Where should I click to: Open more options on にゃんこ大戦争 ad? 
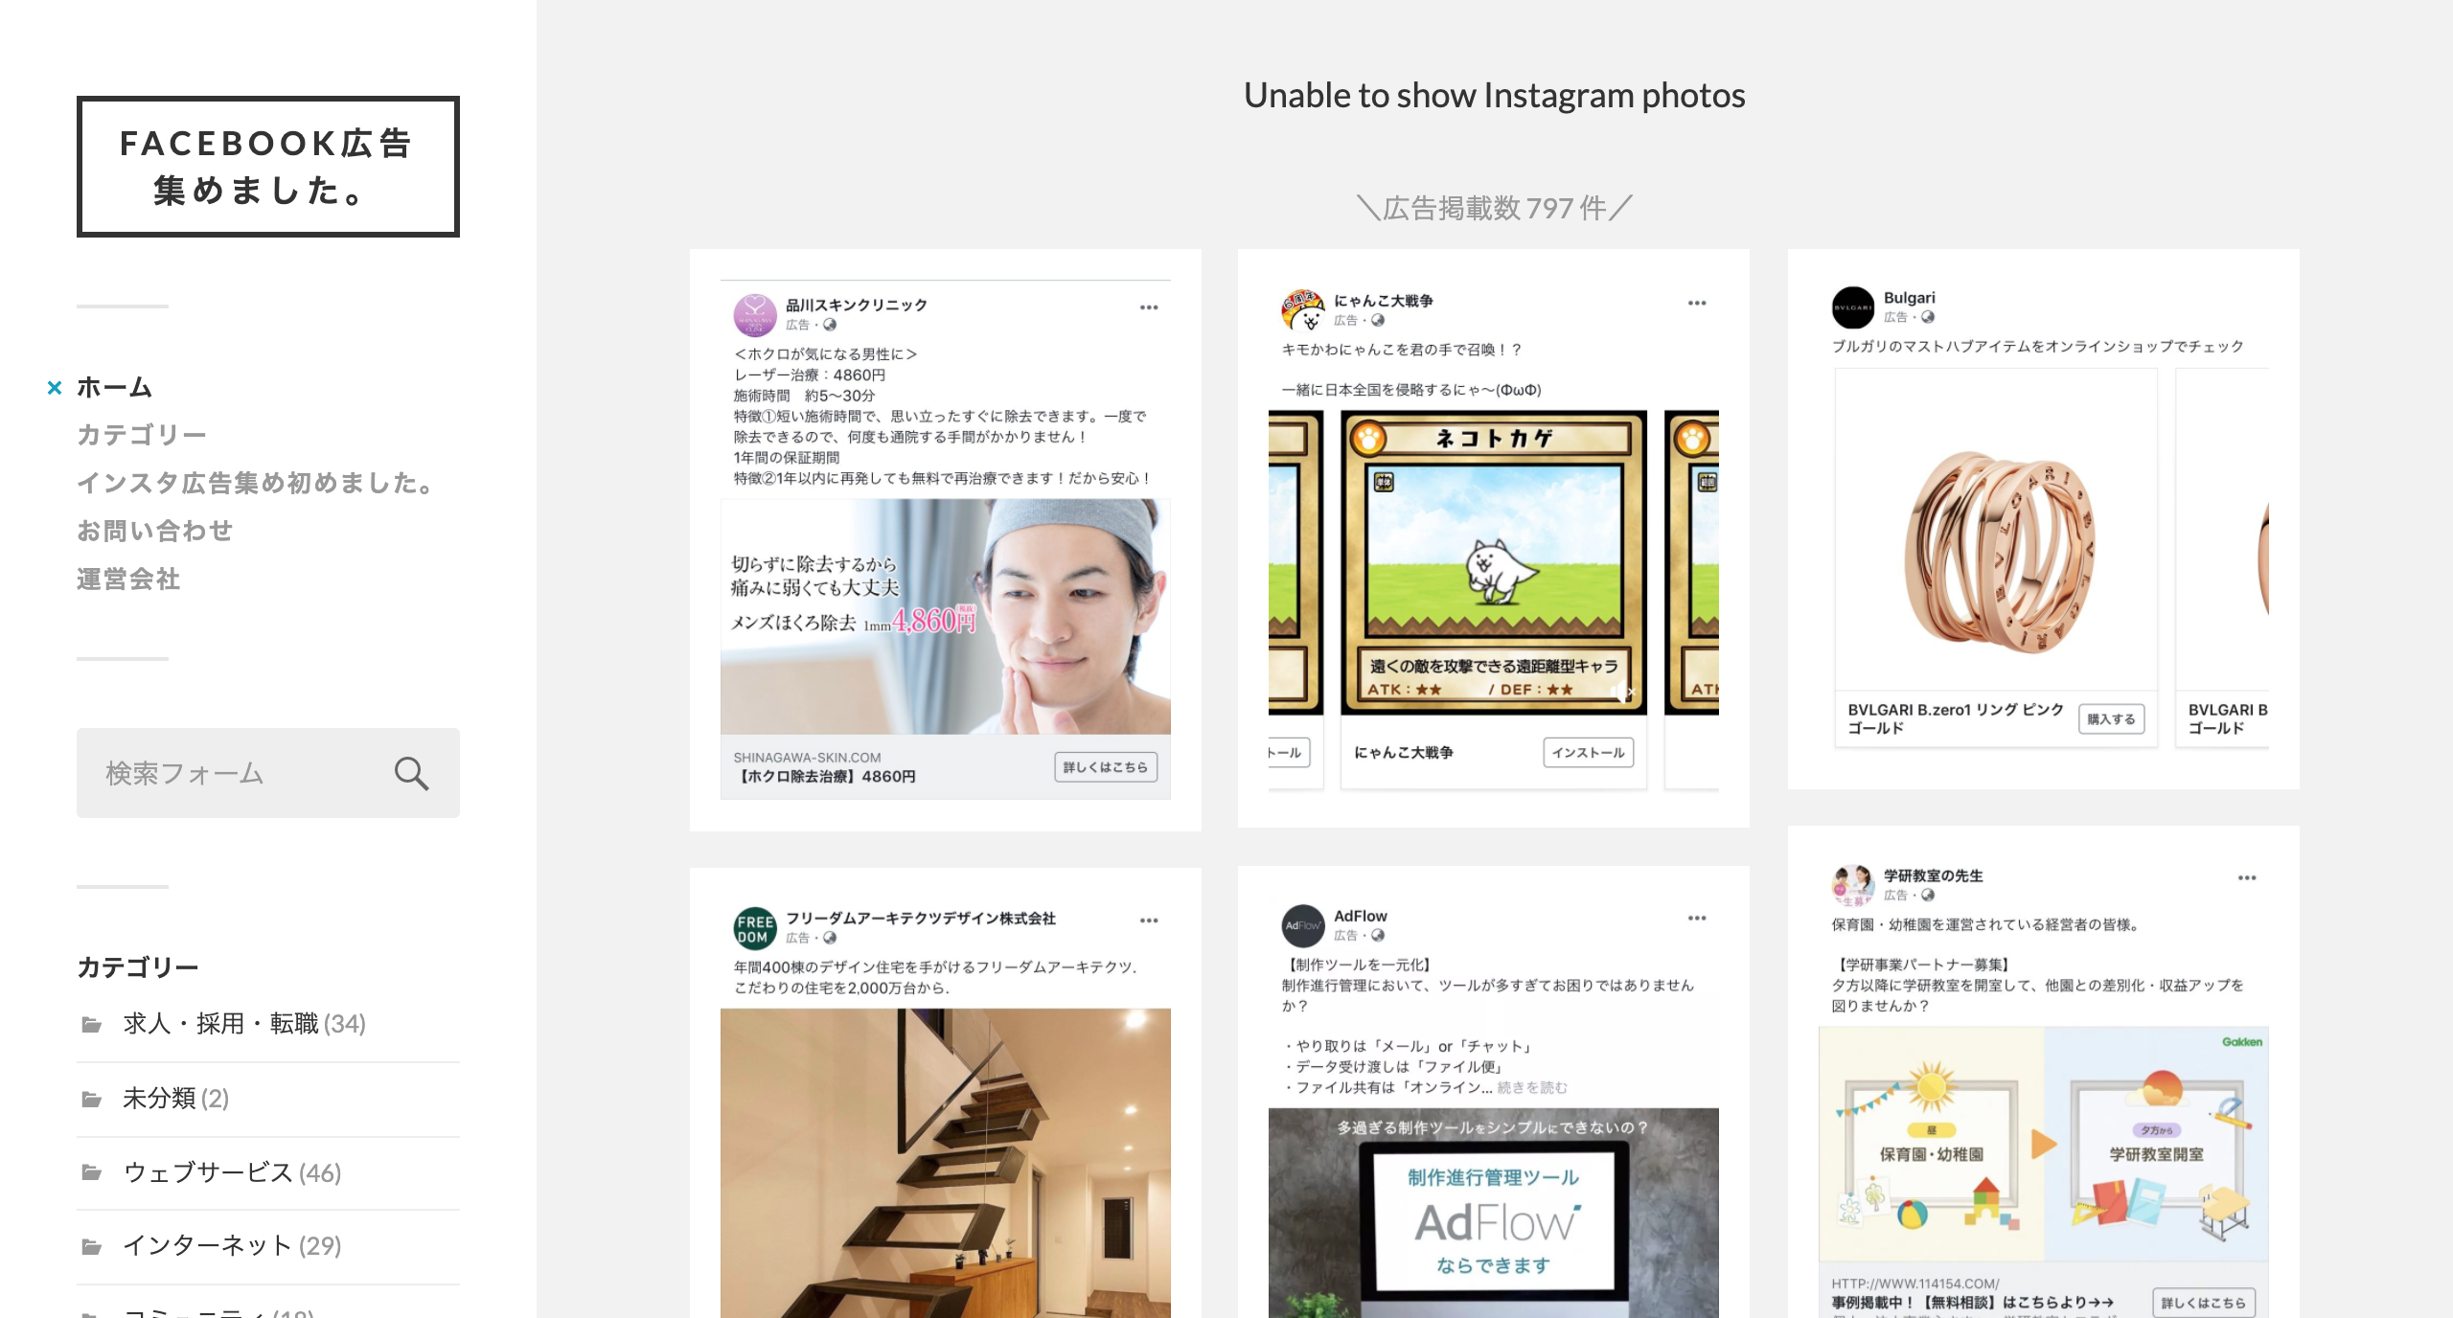click(x=1697, y=303)
